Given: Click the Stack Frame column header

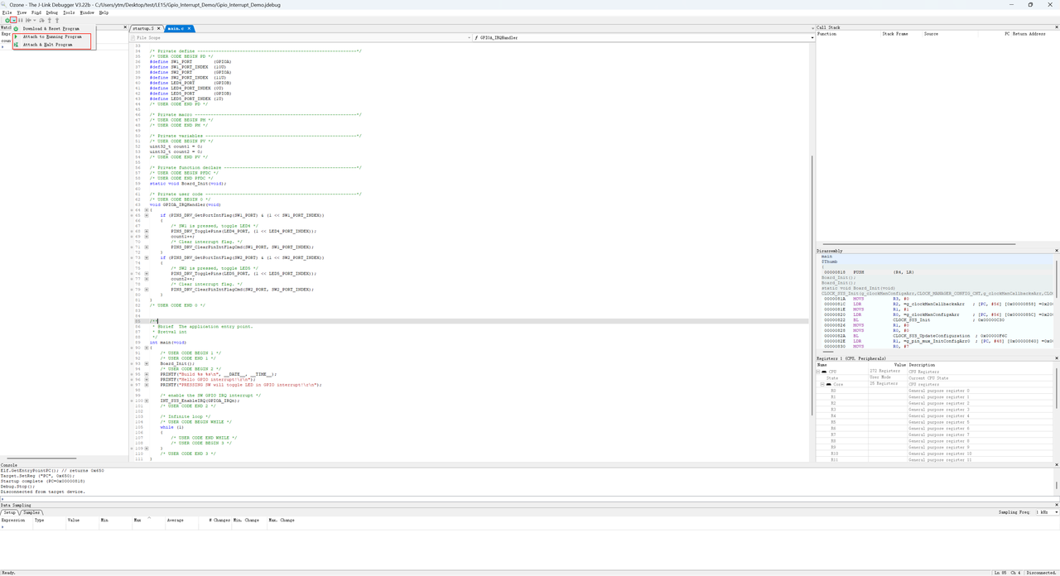Looking at the screenshot, I should point(901,34).
